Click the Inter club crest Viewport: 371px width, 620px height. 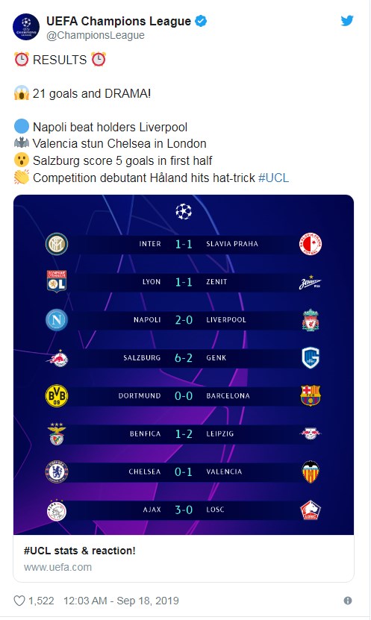coord(57,244)
